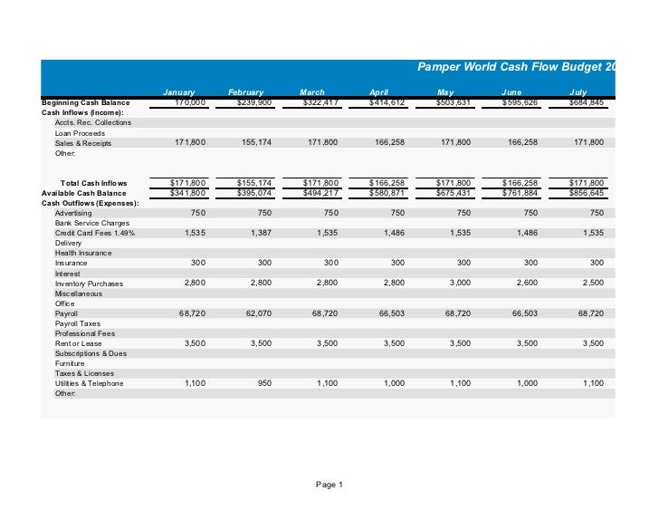Screen dimensions: 659x510
Task: Select the 'Miscellaneous' row label
Action: pyautogui.click(x=79, y=293)
